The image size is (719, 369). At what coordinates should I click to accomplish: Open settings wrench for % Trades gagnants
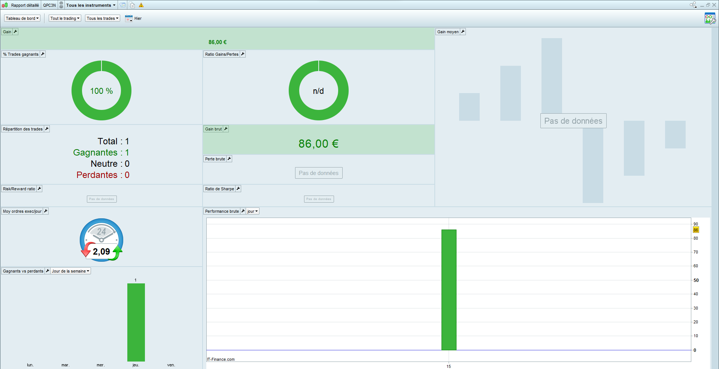pos(43,54)
